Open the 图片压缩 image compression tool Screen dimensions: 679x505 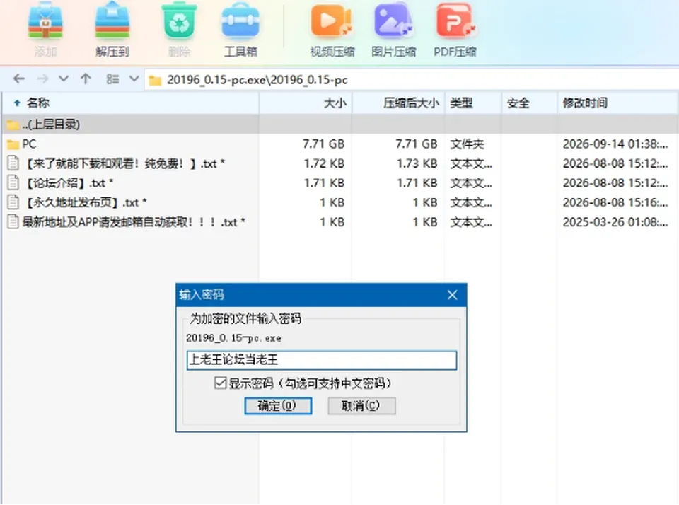tap(393, 21)
